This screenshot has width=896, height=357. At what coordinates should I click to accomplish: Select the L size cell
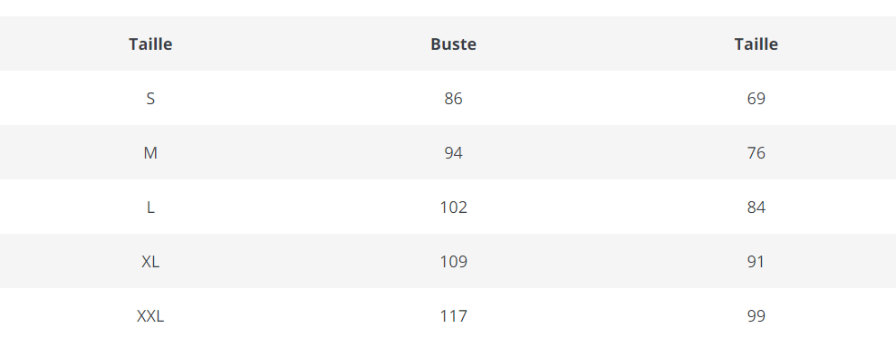pos(150,207)
